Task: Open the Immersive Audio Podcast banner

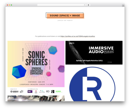Action: coord(94,53)
